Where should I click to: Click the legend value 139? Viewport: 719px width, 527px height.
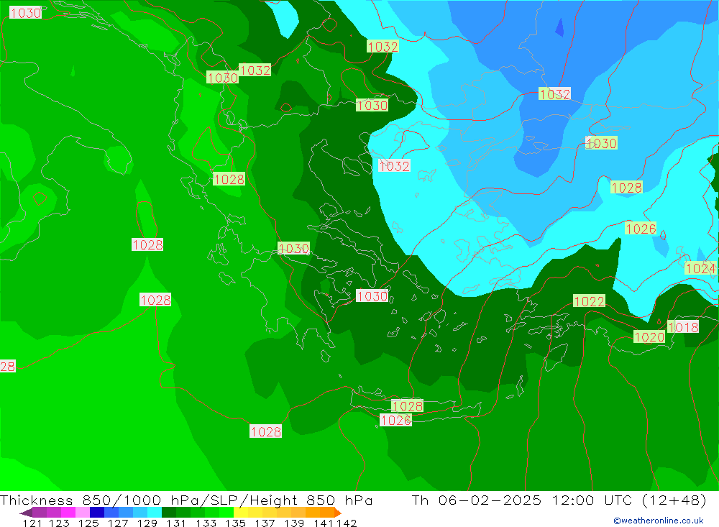294,523
